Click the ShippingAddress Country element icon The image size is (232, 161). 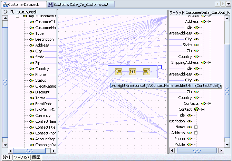tap(196, 98)
